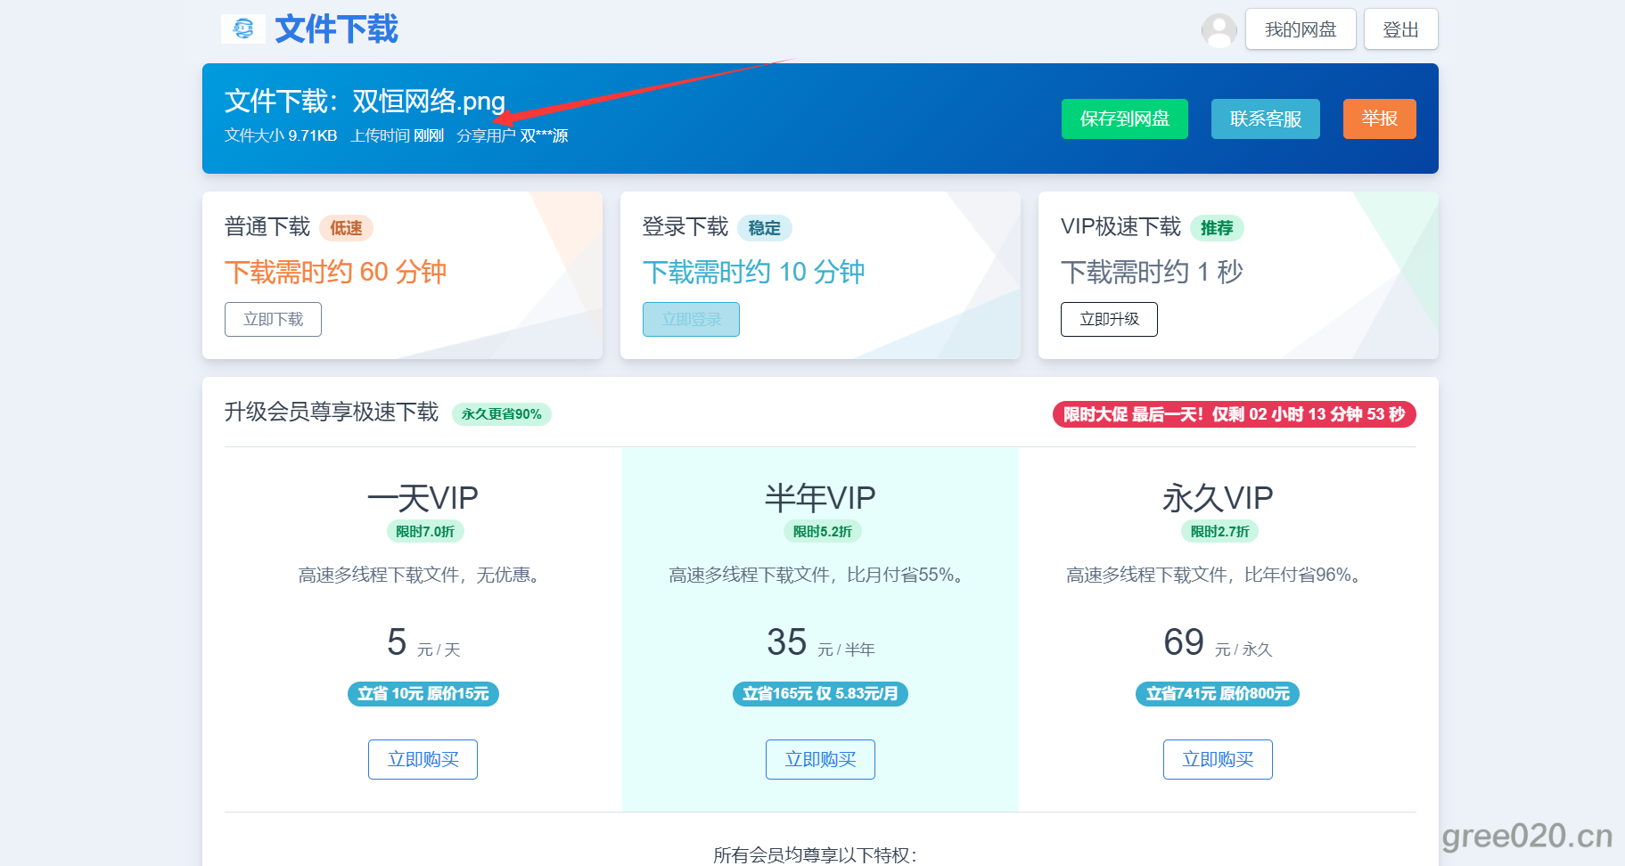
Task: Contact support via 联系客服 button
Action: tap(1265, 118)
